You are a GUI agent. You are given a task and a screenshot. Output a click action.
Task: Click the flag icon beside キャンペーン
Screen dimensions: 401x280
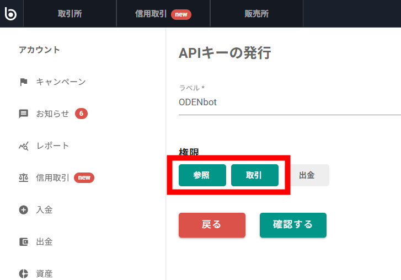click(x=24, y=82)
